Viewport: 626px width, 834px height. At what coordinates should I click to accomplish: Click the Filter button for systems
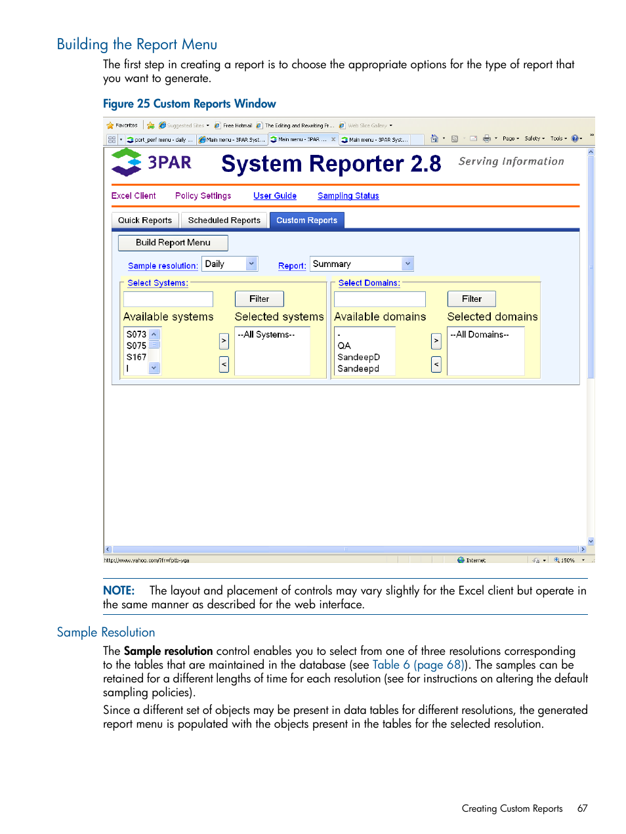[259, 299]
